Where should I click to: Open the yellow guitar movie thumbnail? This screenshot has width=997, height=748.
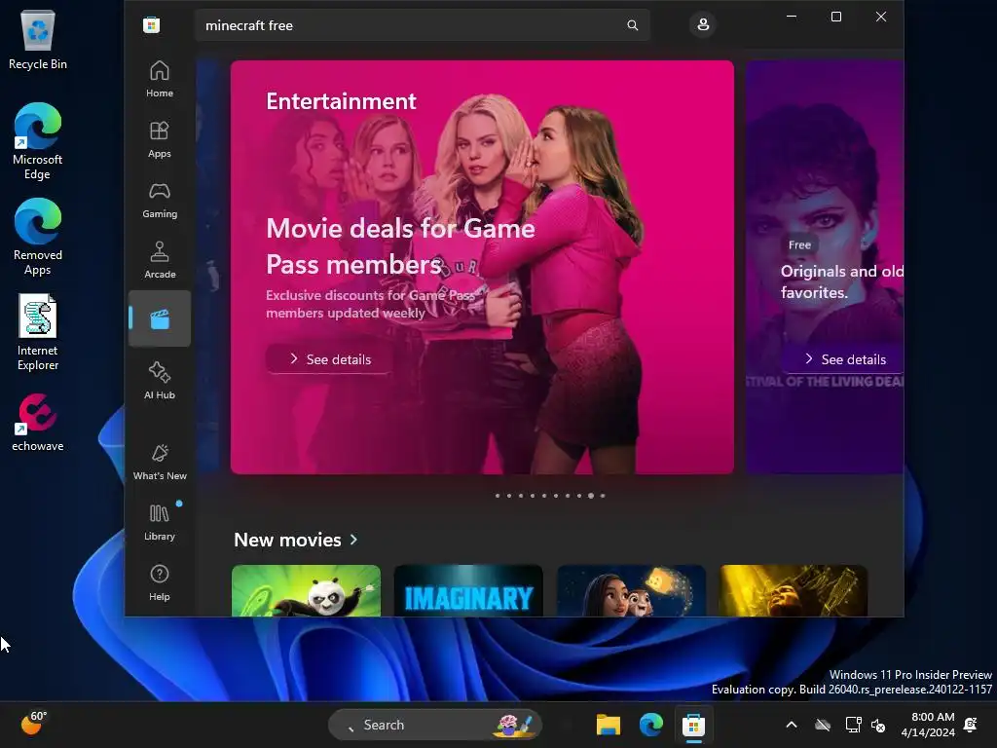coord(794,590)
